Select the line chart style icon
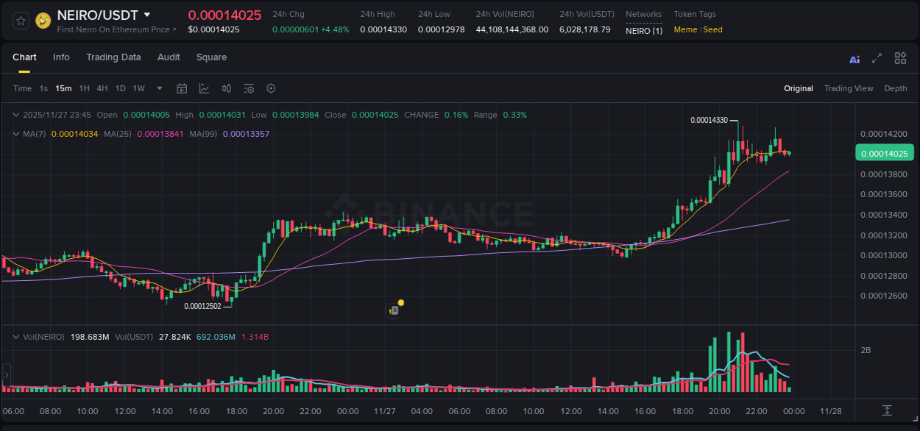This screenshot has height=431, width=920. tap(204, 88)
